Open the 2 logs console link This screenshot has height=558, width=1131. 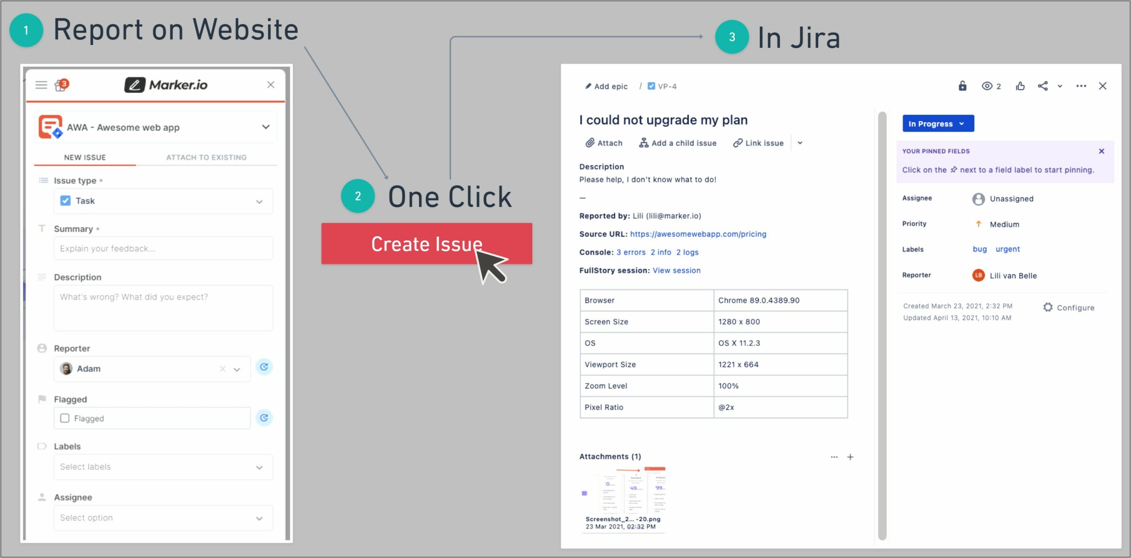(x=687, y=252)
